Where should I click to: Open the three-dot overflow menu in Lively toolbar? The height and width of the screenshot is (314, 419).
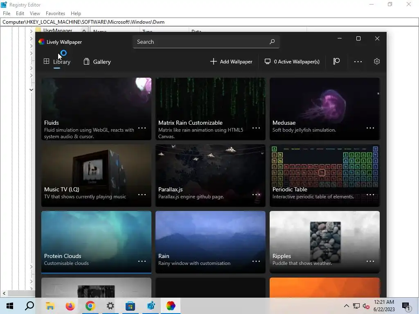click(x=358, y=62)
